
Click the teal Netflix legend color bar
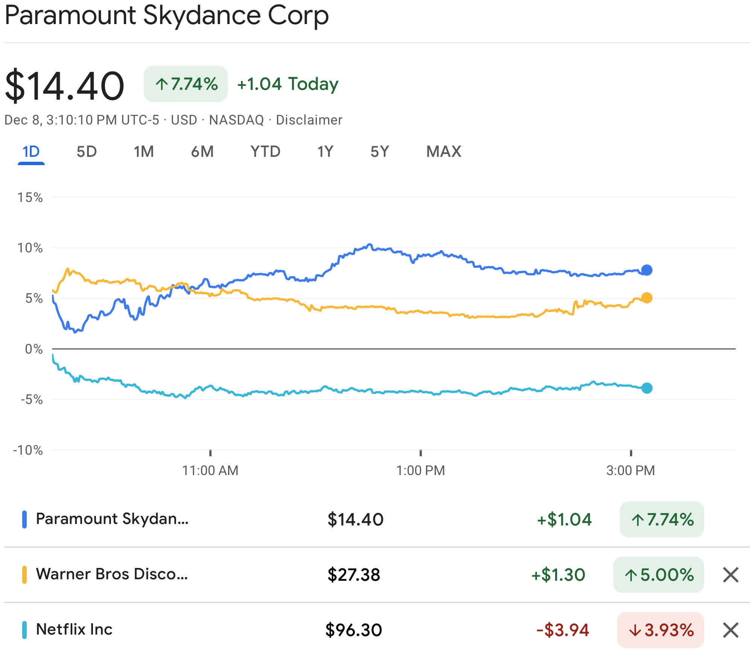click(24, 630)
